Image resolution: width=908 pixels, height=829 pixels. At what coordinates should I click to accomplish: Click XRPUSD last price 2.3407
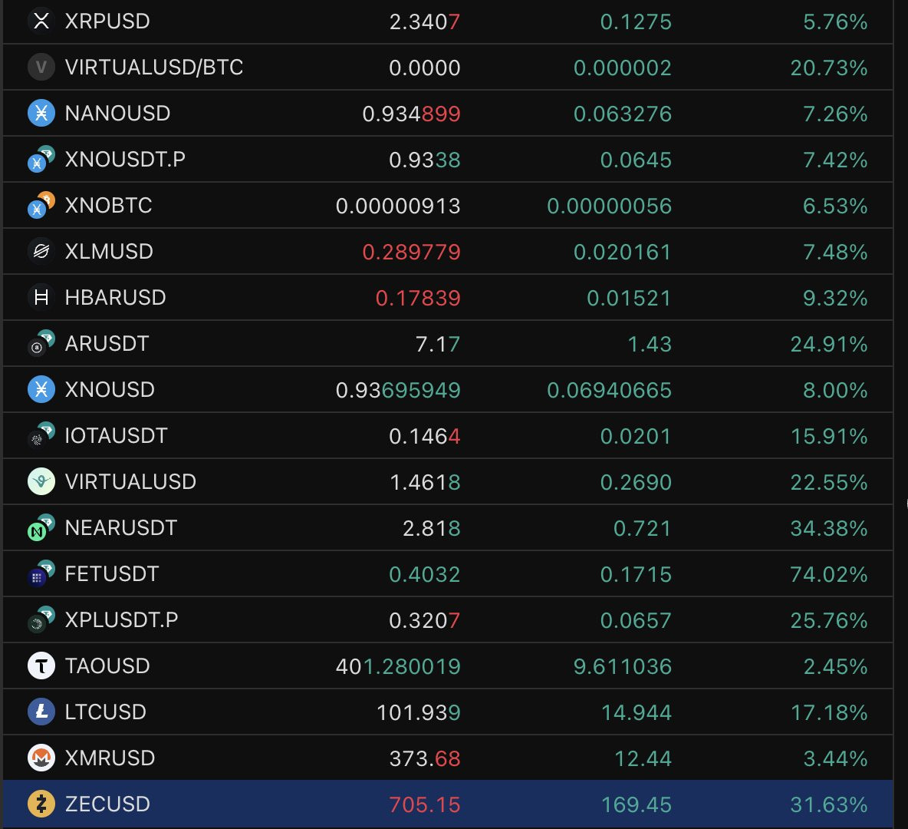[x=424, y=22]
